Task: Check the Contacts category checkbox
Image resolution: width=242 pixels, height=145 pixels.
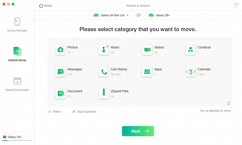Action: [x=194, y=46]
